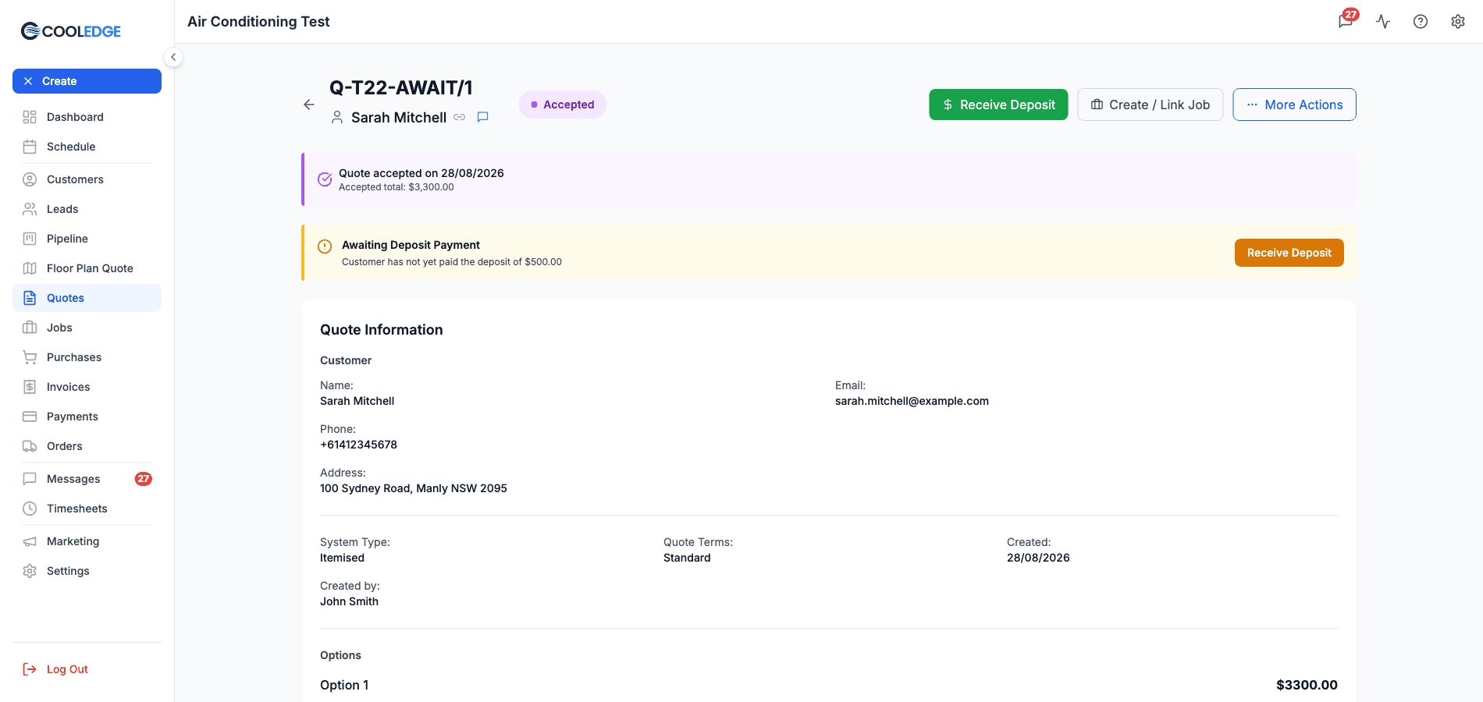
Task: Navigate to Leads
Action: [x=87, y=209]
